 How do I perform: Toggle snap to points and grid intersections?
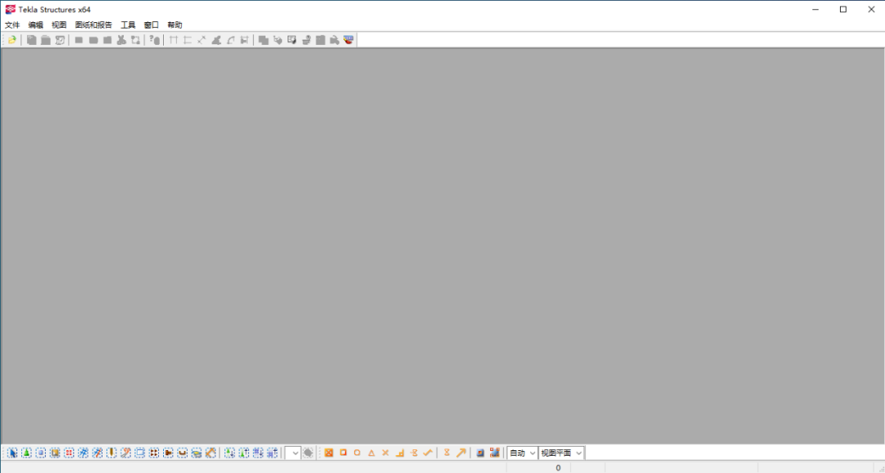coord(329,453)
